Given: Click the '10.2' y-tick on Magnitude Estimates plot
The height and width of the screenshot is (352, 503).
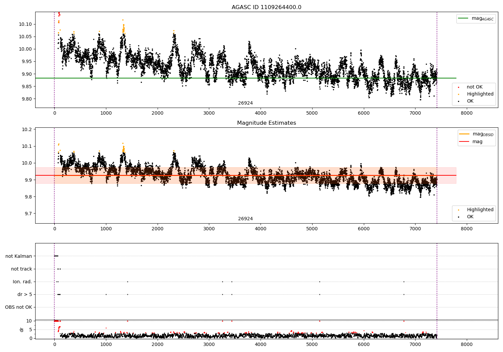Looking at the screenshot, I should [x=26, y=130].
